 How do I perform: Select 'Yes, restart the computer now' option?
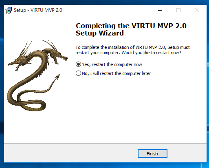coord(109,64)
